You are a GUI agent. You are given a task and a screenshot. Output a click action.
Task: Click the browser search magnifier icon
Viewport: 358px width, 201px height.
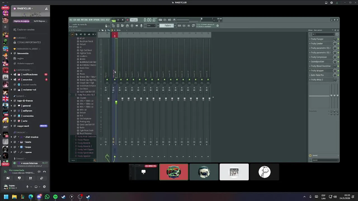[95, 161]
